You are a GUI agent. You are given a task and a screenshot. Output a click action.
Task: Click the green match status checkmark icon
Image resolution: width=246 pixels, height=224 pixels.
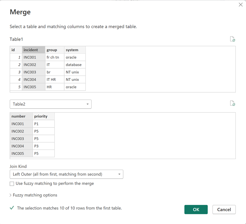click(12, 208)
